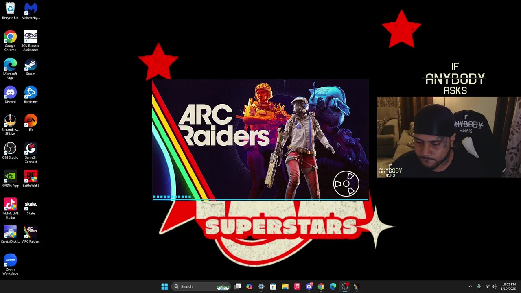521x293 pixels.
Task: Switch to ARC Raiders taskbar icon
Action: point(357,286)
